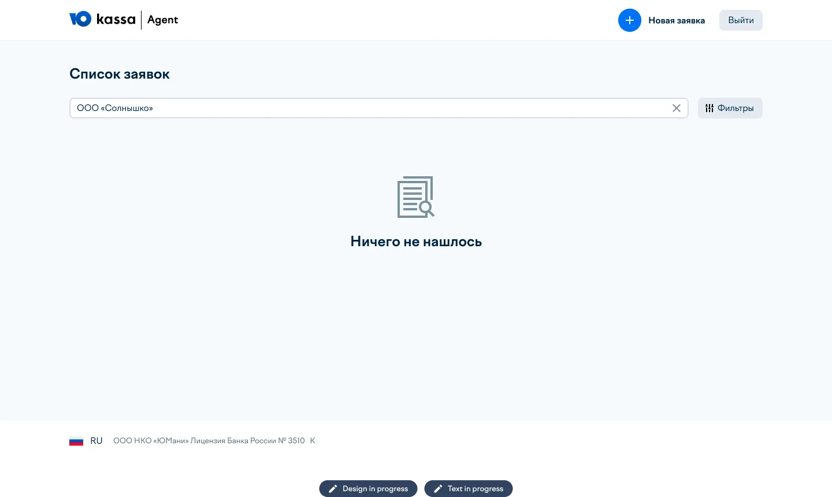The width and height of the screenshot is (832, 497).
Task: Switch to the Design in progress tab
Action: point(375,489)
